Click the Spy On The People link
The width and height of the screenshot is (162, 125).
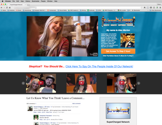point(99,66)
